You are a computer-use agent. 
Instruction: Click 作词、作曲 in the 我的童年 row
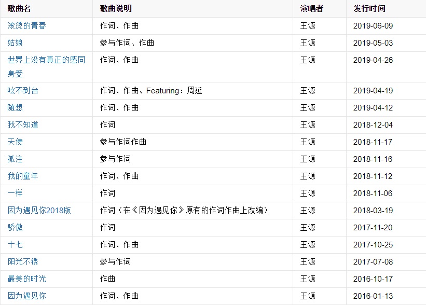pos(119,176)
